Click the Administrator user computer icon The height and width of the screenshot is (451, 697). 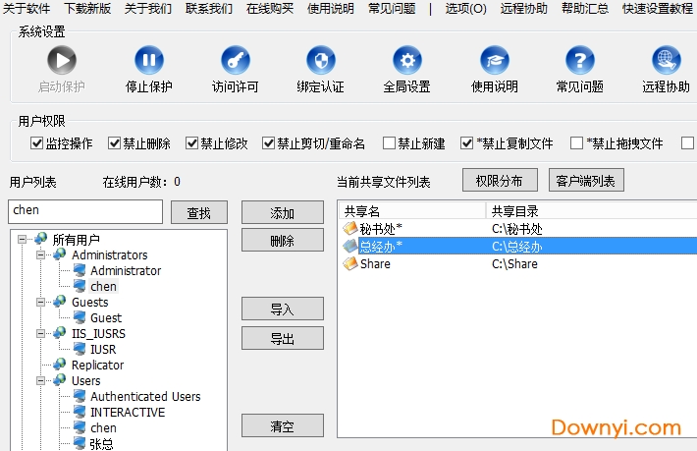[80, 270]
